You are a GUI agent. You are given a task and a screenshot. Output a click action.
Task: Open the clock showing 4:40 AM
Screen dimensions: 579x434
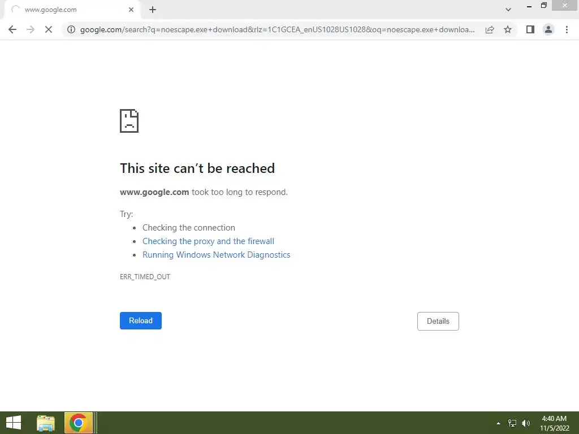tap(554, 423)
